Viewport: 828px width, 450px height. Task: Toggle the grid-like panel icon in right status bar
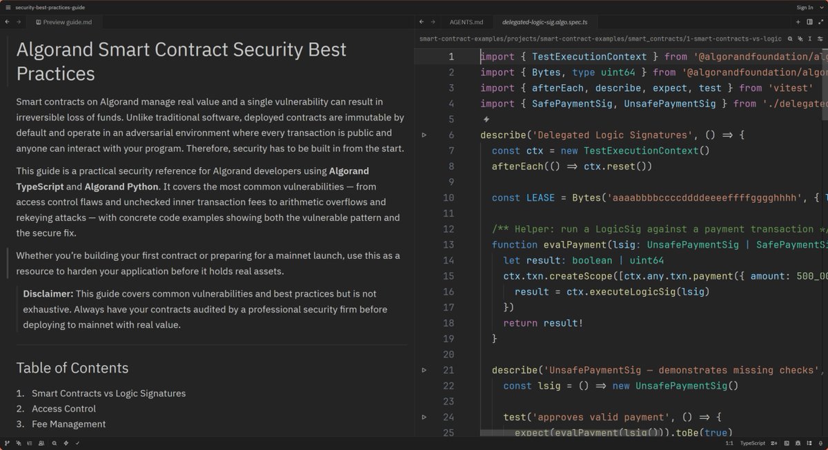tap(809, 443)
